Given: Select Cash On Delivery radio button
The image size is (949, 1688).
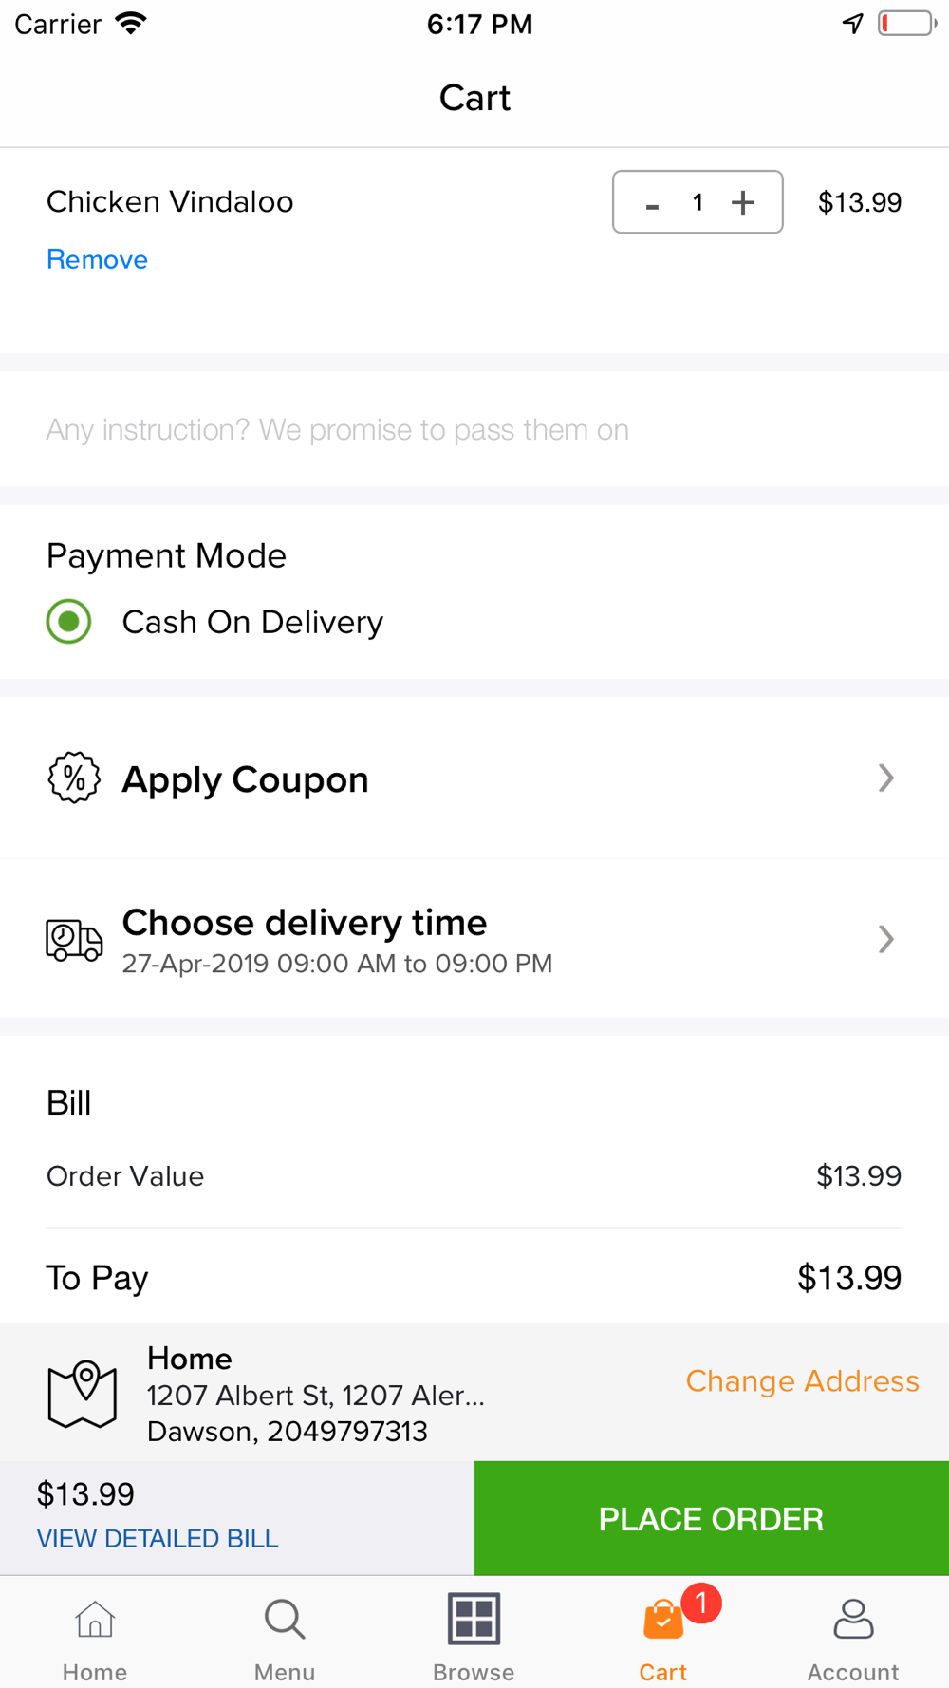Looking at the screenshot, I should pyautogui.click(x=68, y=622).
